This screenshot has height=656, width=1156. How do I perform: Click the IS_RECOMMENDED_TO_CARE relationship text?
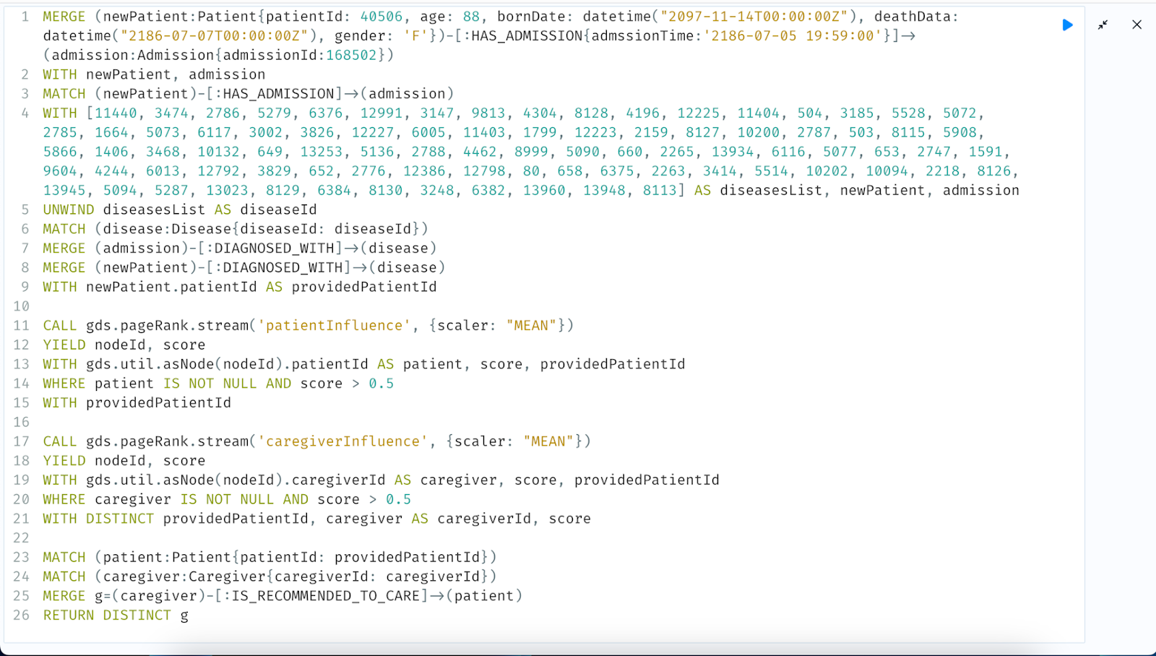pyautogui.click(x=326, y=596)
